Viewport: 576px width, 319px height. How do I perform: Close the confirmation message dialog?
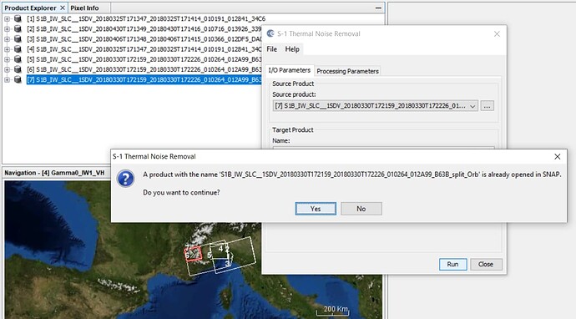pos(558,156)
